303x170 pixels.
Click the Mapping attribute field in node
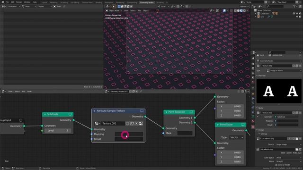(x=129, y=134)
